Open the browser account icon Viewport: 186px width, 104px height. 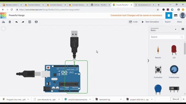click(178, 10)
